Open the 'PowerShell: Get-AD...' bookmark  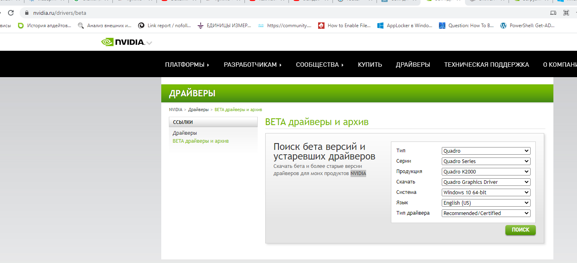click(527, 26)
